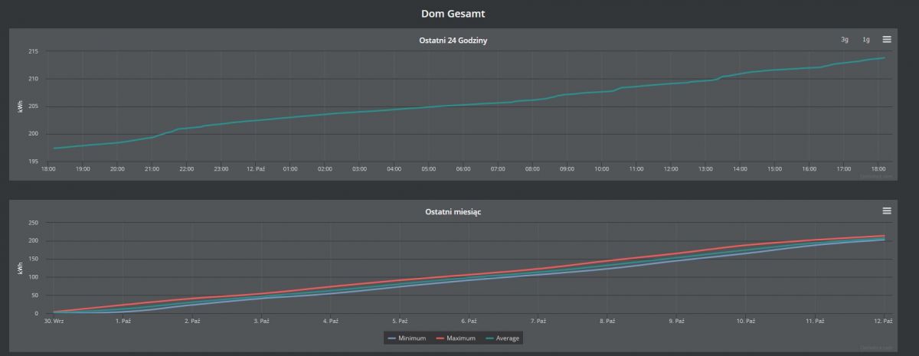Screen dimensions: 919x356
Task: Click the 14:00 time axis label
Action: pos(741,168)
